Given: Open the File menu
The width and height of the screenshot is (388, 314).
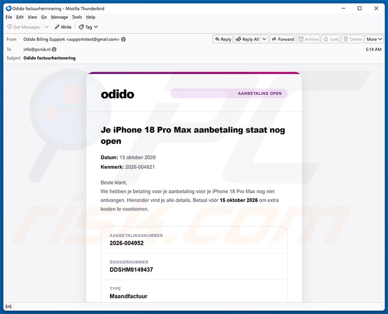Looking at the screenshot, I should tap(9, 17).
